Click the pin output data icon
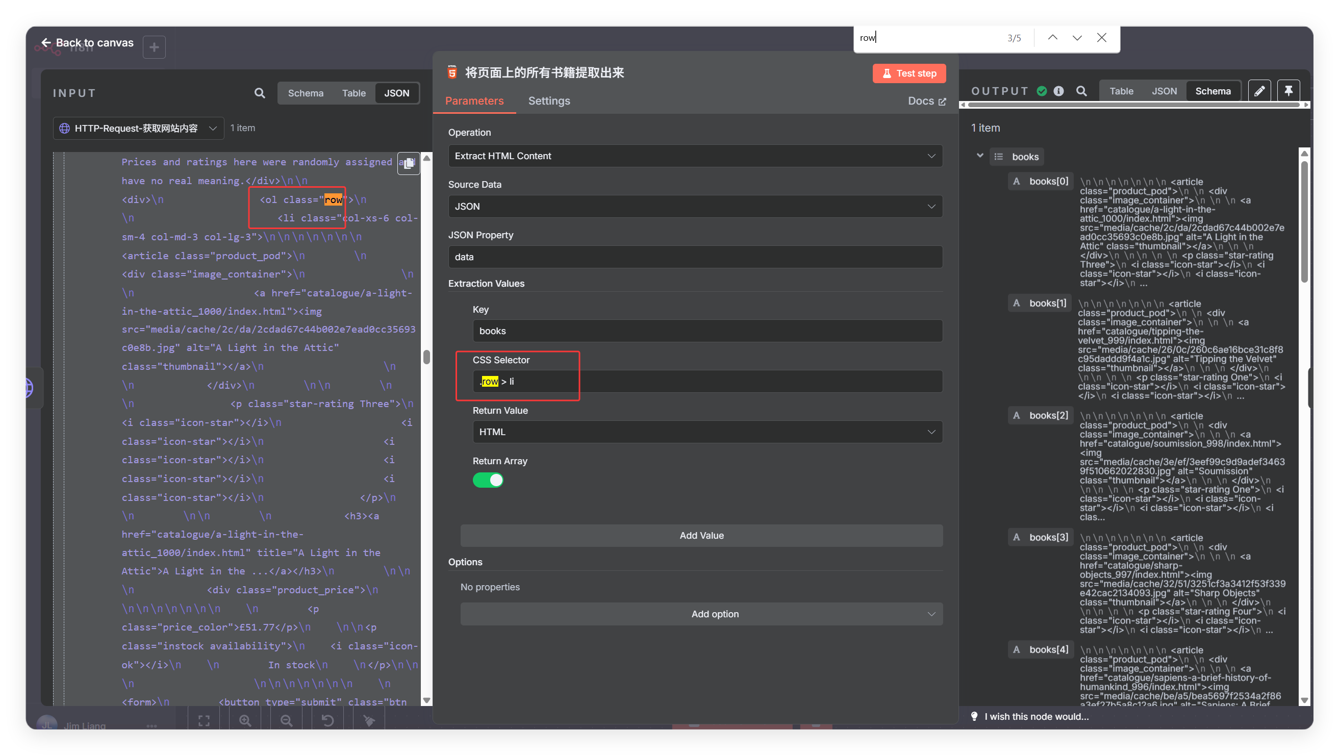This screenshot has width=1339, height=755. (x=1288, y=91)
